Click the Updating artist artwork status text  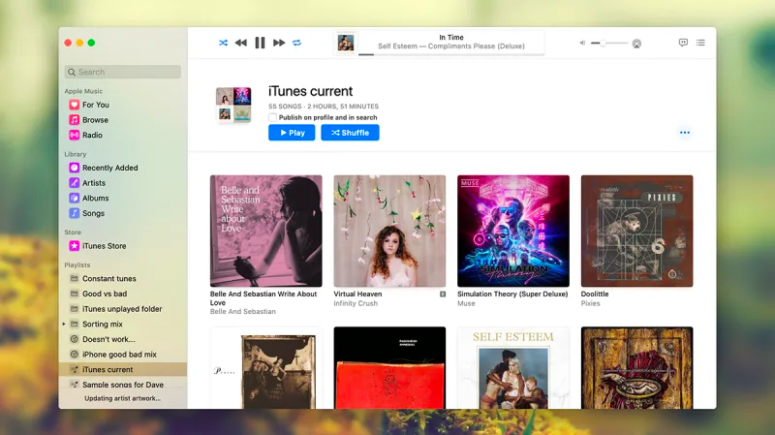tap(123, 398)
